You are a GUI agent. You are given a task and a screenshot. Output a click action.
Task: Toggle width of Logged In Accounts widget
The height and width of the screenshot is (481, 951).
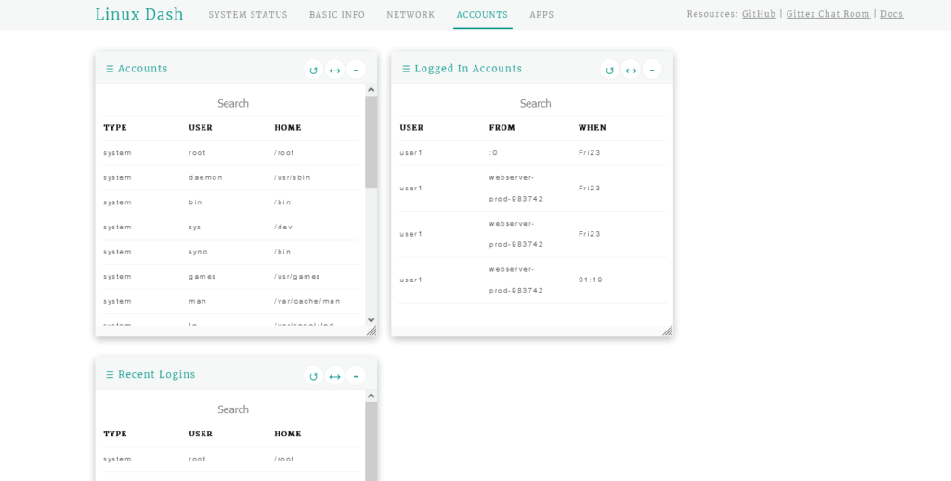point(631,70)
